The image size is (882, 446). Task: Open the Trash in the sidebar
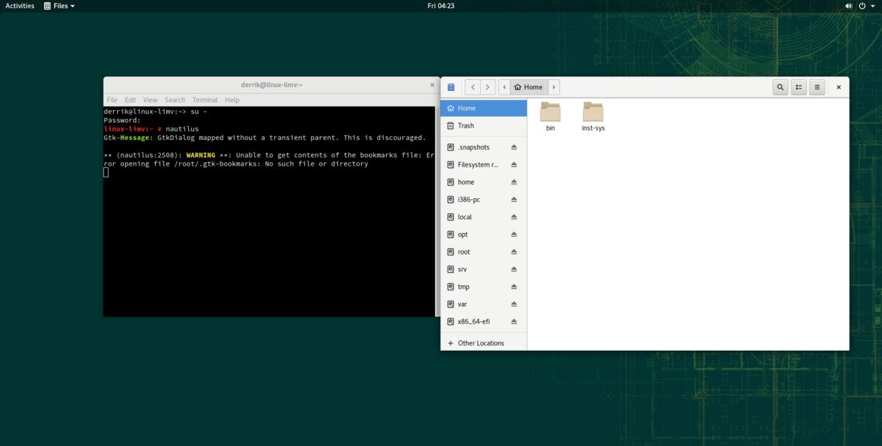click(466, 126)
